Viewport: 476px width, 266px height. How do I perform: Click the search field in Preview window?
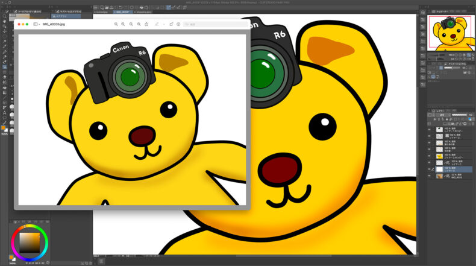[x=214, y=24]
